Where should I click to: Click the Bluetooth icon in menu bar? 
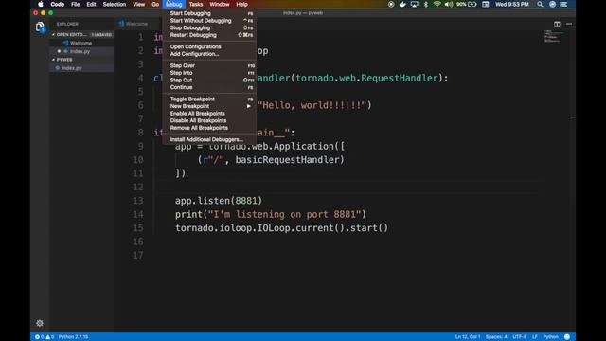[426, 4]
